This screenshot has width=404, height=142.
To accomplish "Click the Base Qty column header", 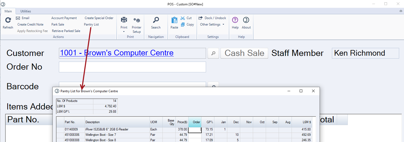I will point(169,122).
